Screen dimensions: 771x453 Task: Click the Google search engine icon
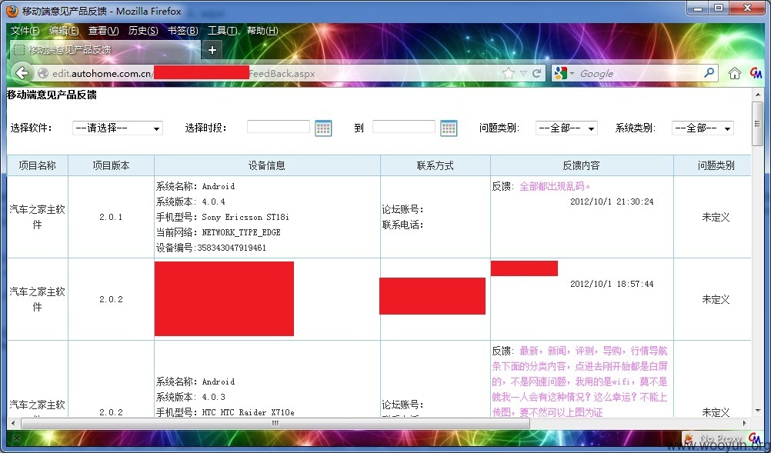[560, 73]
